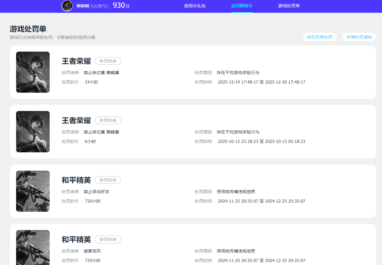Click the [QQ账号] account label

pyautogui.click(x=99, y=6)
